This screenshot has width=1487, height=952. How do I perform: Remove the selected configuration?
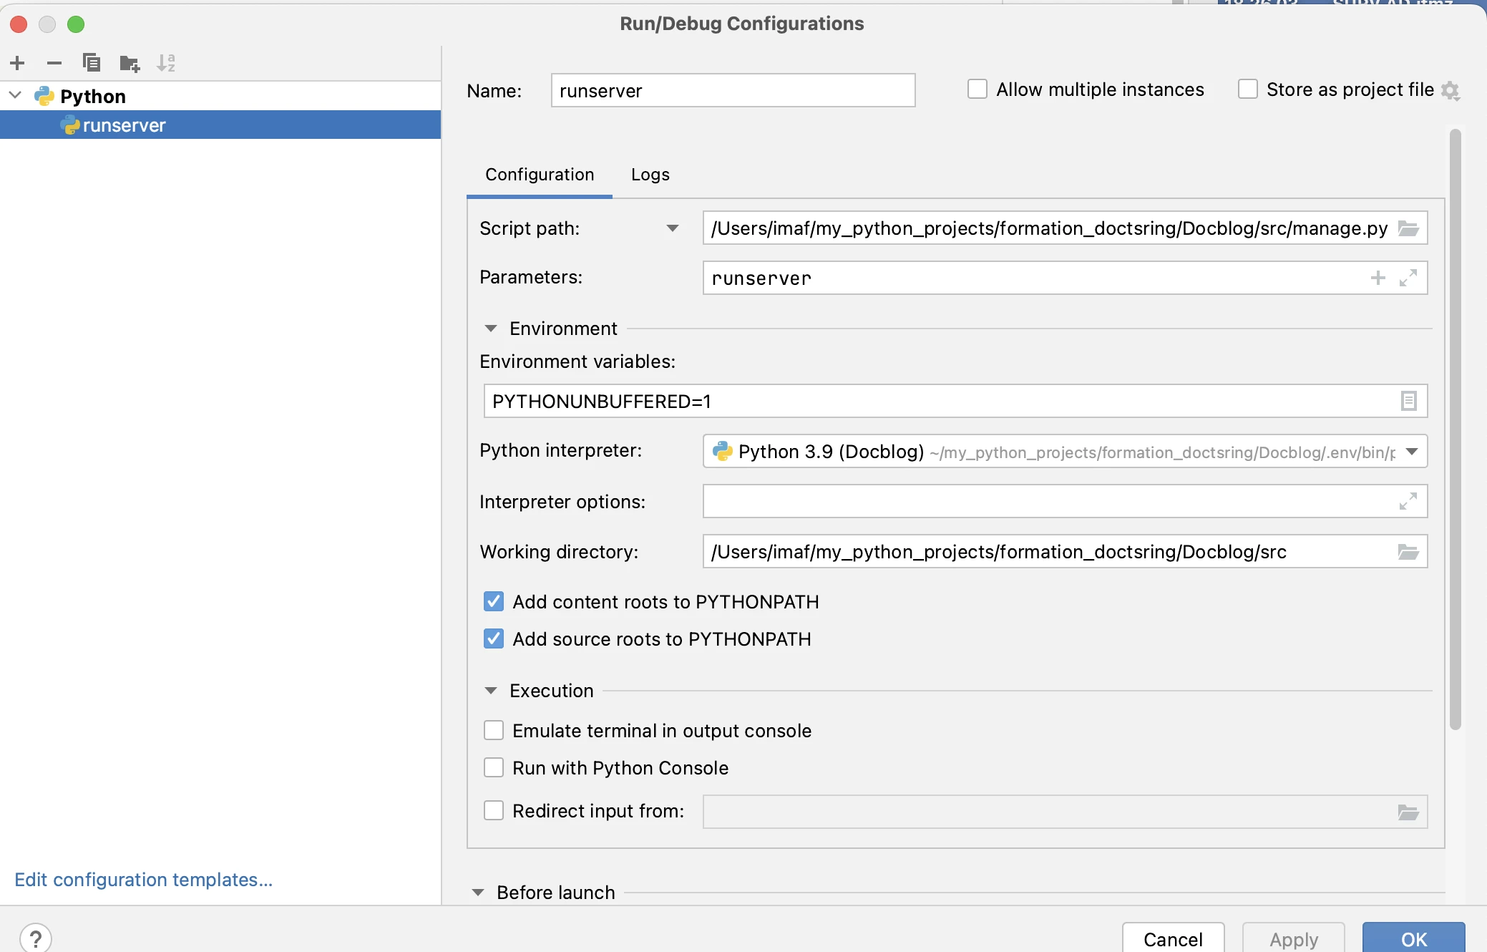click(x=54, y=63)
